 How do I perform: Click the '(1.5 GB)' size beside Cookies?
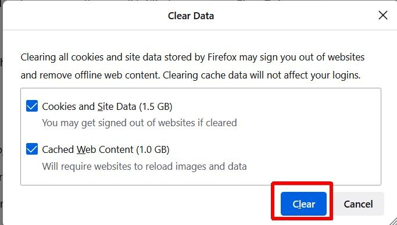(156, 106)
